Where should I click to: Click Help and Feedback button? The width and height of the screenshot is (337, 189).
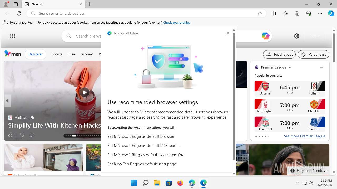pyautogui.click(x=309, y=171)
